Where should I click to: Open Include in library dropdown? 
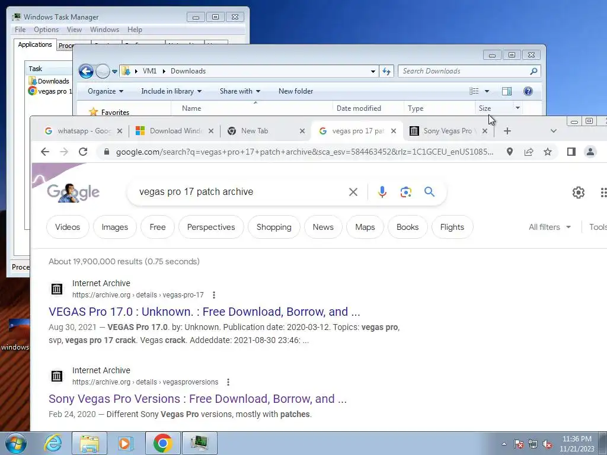(x=171, y=91)
